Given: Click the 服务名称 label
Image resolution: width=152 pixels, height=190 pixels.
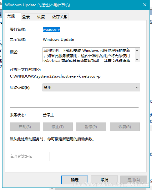Looking at the screenshot, I should (x=18, y=30).
